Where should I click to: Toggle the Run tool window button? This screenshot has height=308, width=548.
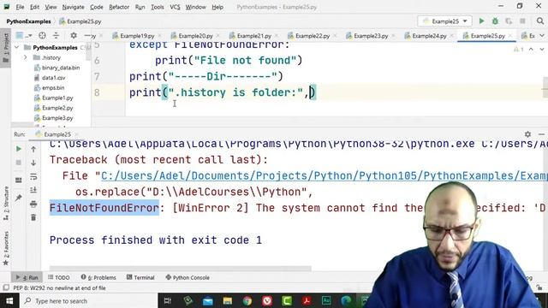coord(27,277)
